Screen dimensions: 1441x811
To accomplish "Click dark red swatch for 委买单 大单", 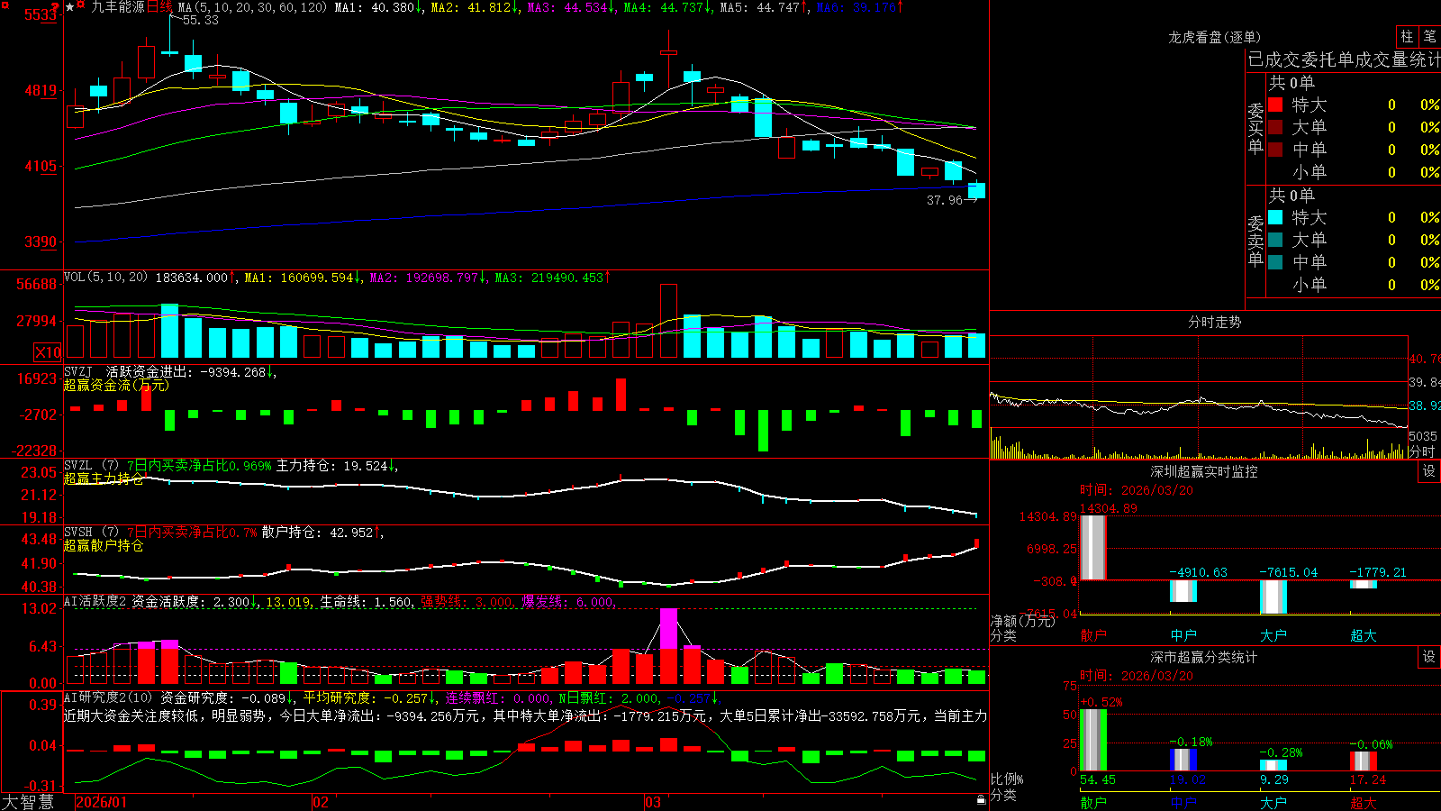I will pos(1275,127).
